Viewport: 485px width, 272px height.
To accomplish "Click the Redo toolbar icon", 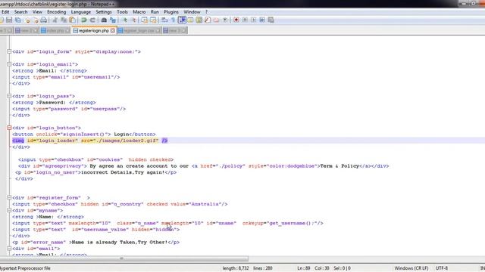I will (x=92, y=20).
